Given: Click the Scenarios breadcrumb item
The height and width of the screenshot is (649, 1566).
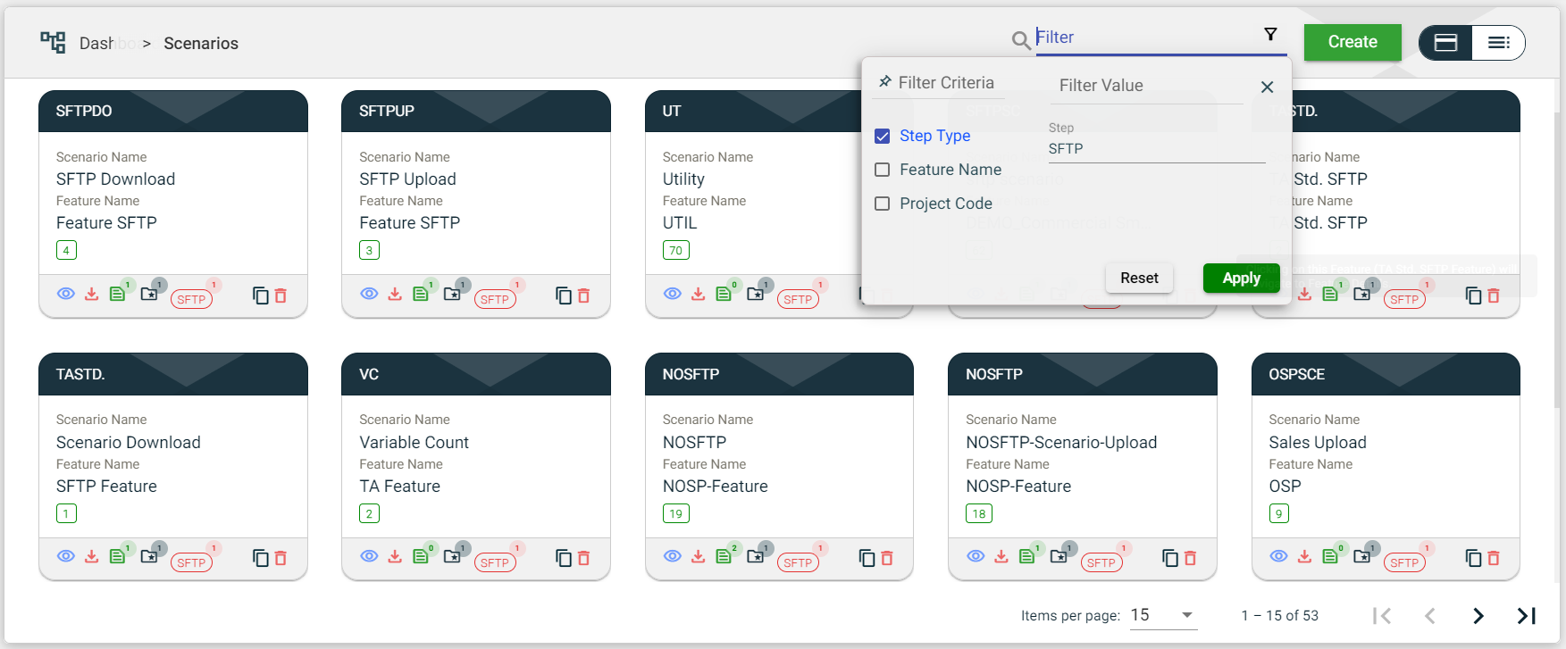Looking at the screenshot, I should point(201,44).
